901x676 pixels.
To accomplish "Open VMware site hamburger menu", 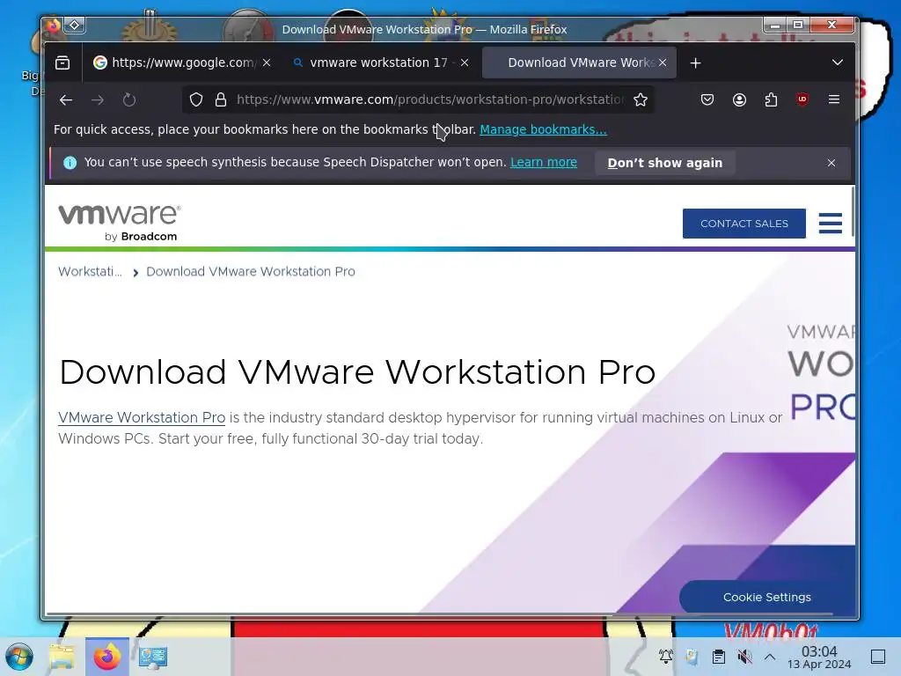I will point(831,223).
